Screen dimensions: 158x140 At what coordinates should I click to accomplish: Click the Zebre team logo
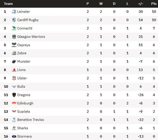click(14, 53)
